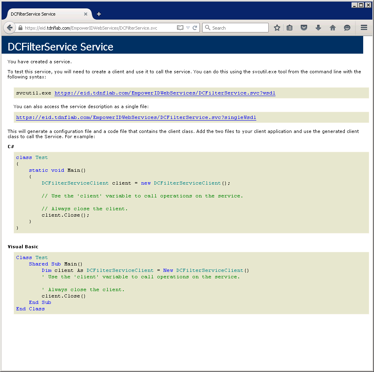This screenshot has width=374, height=372.
Task: Click the padlock site security icon
Action: (20, 28)
